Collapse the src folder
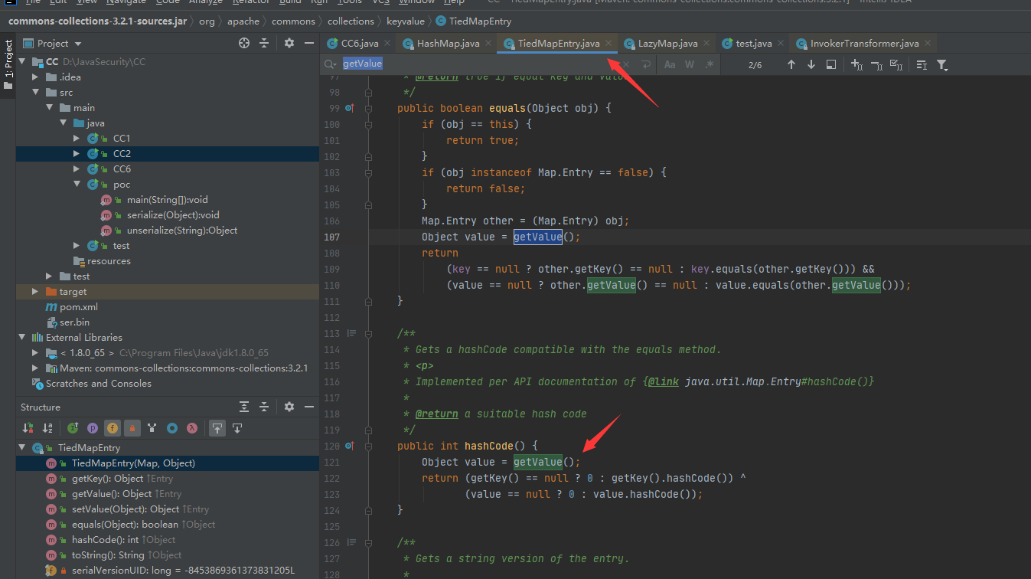Image resolution: width=1031 pixels, height=579 pixels. pyautogui.click(x=35, y=92)
